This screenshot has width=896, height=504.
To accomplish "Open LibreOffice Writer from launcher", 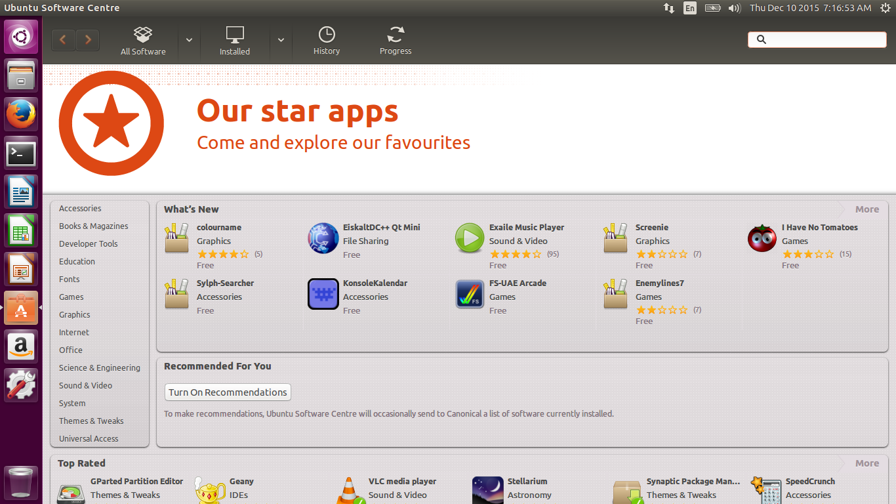I will tap(21, 192).
